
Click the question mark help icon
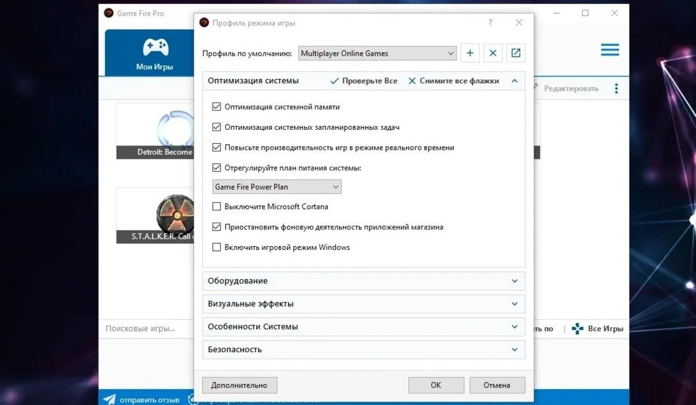point(491,23)
